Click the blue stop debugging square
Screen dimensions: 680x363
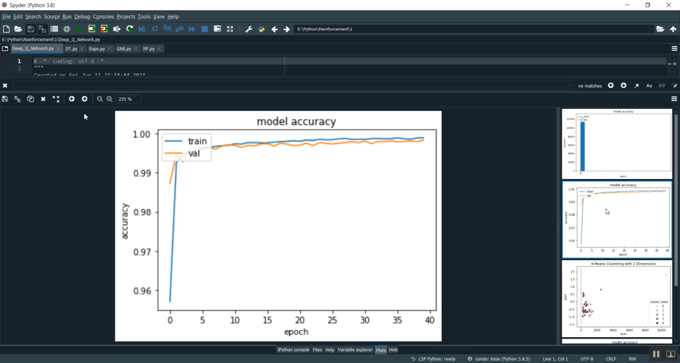[204, 29]
